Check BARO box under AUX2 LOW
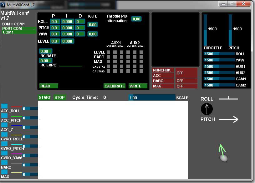 click(x=128, y=57)
